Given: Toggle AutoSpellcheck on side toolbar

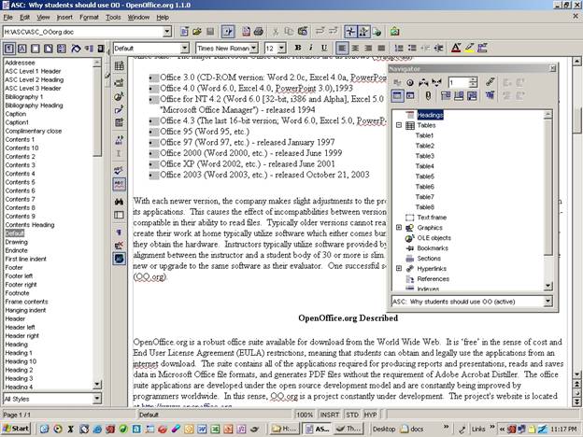Looking at the screenshot, I should [x=119, y=184].
